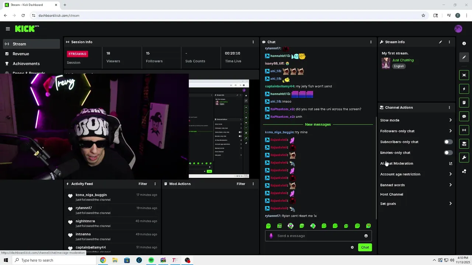This screenshot has width=472, height=265.
Task: Open Mod Actions Filter dropdown
Action: pos(241,184)
